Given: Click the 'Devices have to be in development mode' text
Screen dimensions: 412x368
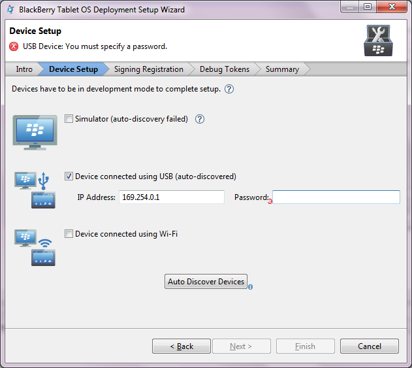Looking at the screenshot, I should coord(116,89).
